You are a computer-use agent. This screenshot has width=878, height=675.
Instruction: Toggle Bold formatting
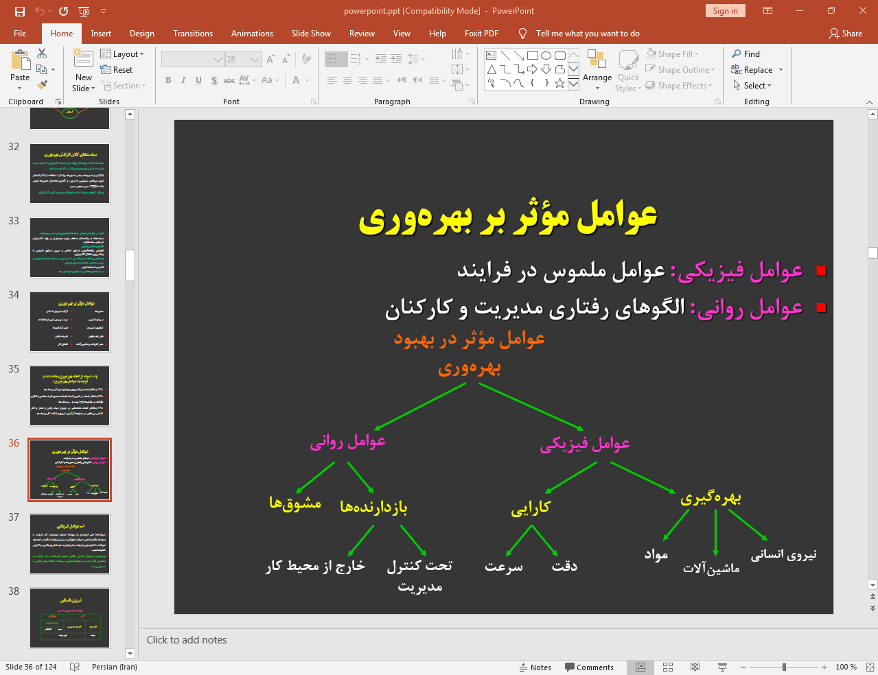pyautogui.click(x=168, y=80)
